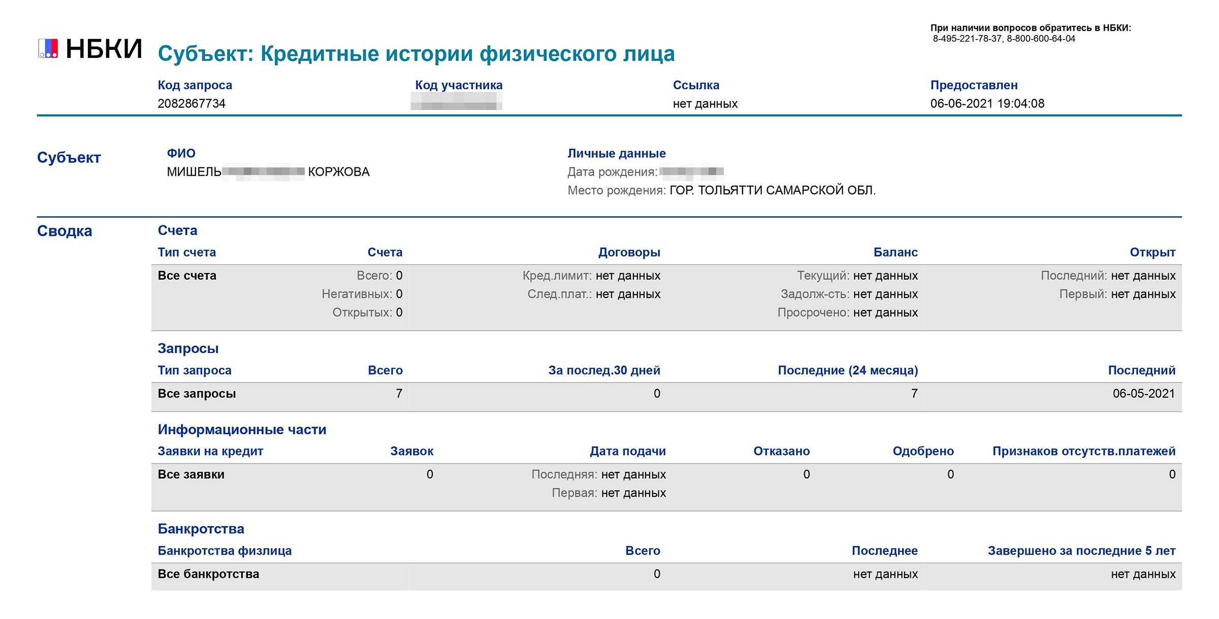1219x619 pixels.
Task: Click the 'Банкротства' subsection heading
Action: 201,529
